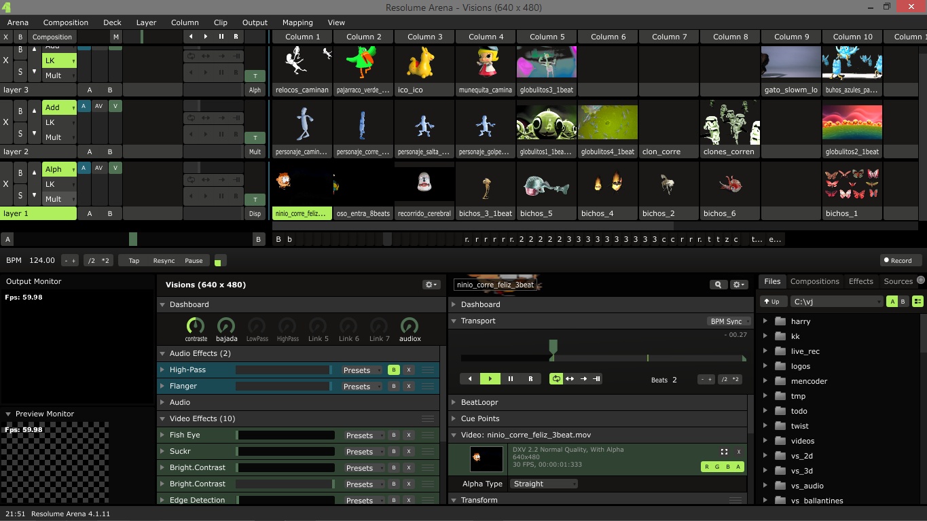The height and width of the screenshot is (521, 927).
Task: Toggle bypass on the High-Pass effect
Action: pyautogui.click(x=393, y=370)
